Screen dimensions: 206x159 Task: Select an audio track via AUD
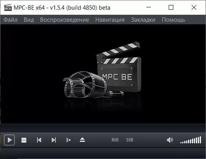115,140
